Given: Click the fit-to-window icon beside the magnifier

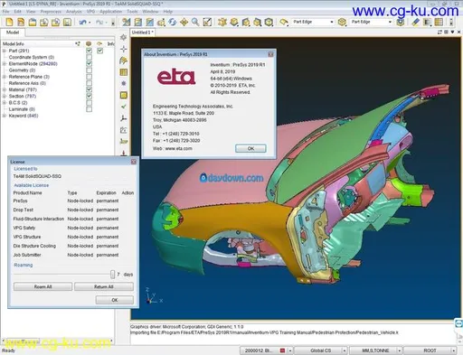Looking at the screenshot, I should pyautogui.click(x=207, y=22).
